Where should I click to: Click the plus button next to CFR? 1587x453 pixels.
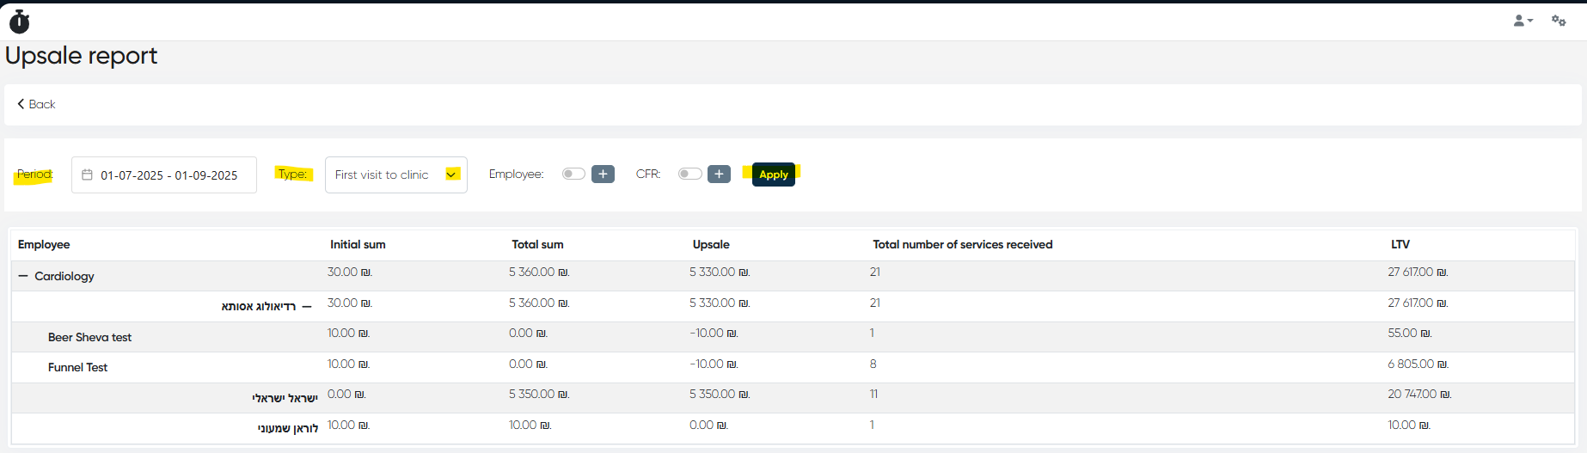tap(719, 174)
